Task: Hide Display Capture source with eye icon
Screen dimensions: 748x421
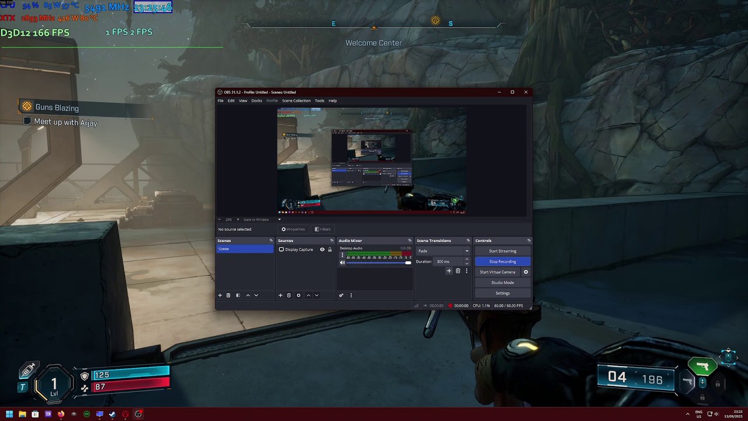Action: [322, 250]
